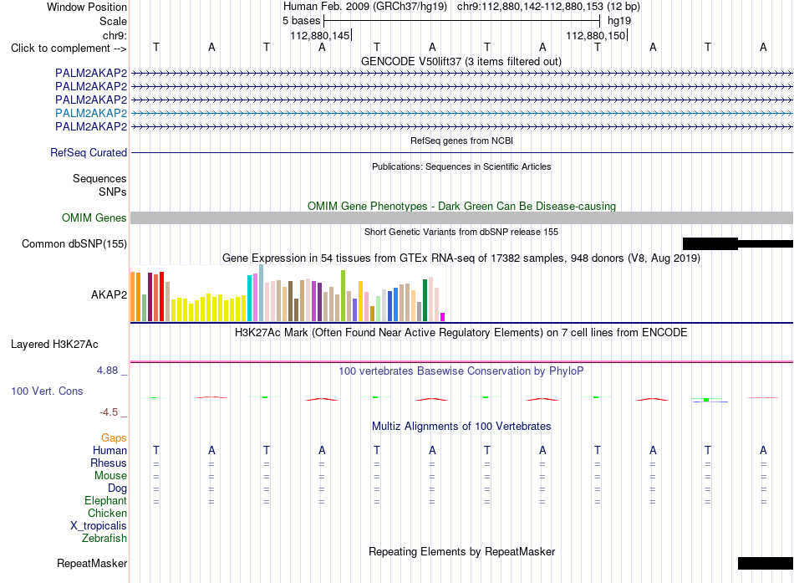Select the Elephant species row label
This screenshot has height=583, width=794.
tap(105, 500)
